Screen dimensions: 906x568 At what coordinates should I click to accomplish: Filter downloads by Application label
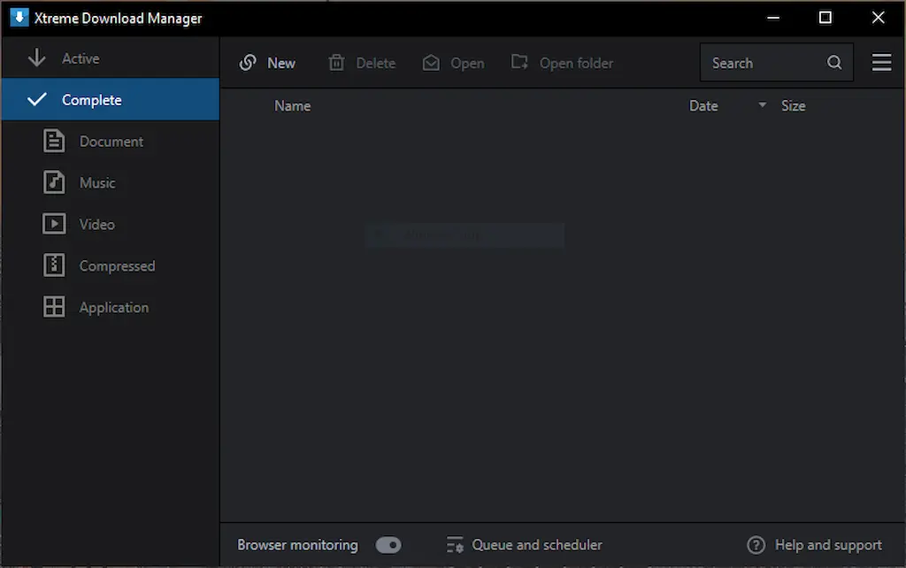(x=114, y=308)
